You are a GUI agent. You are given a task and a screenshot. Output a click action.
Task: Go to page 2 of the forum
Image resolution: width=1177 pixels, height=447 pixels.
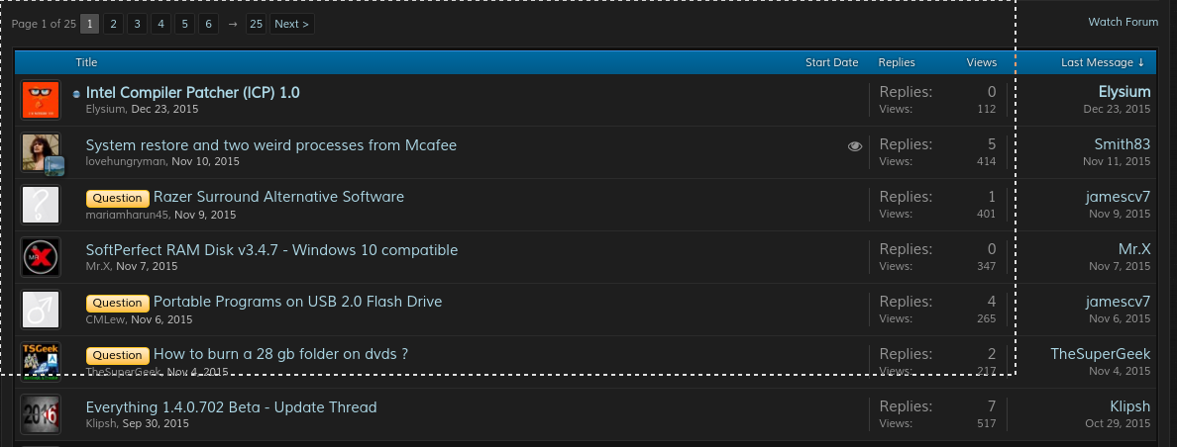[x=114, y=24]
